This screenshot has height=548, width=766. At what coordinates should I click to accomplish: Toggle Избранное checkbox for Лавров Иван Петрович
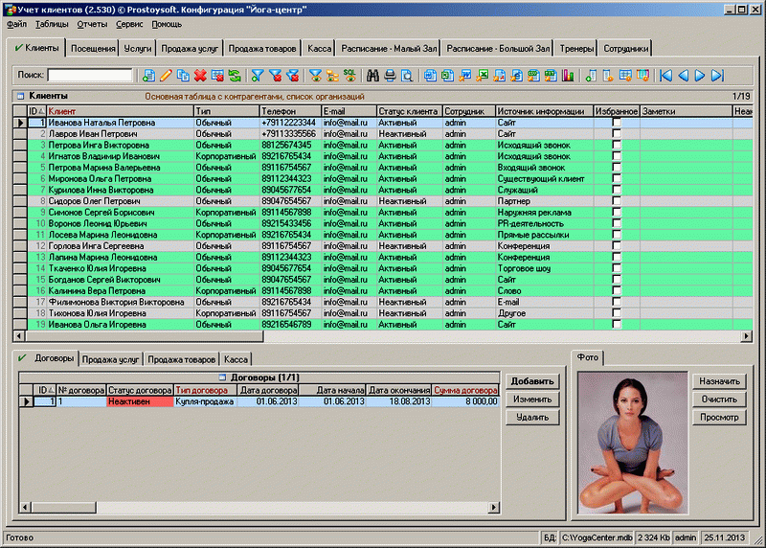[x=617, y=134]
